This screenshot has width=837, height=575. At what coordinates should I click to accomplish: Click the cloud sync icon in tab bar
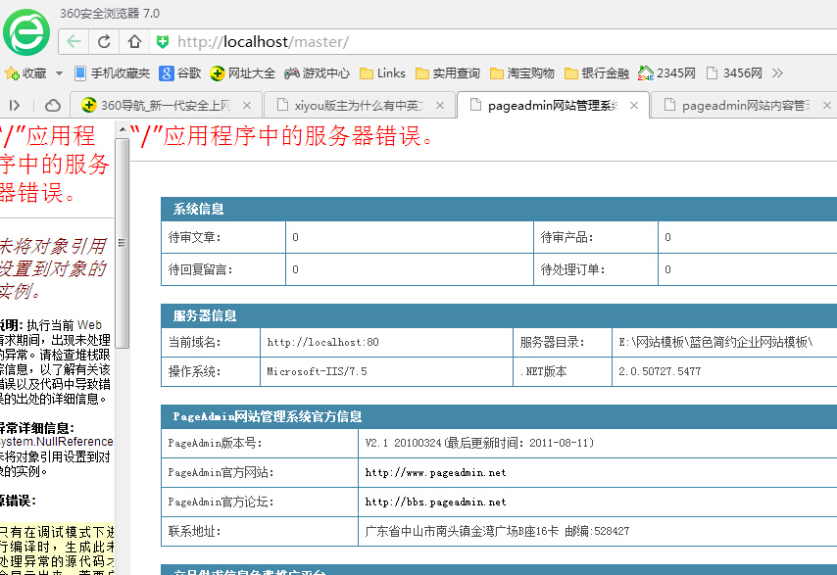pos(53,105)
